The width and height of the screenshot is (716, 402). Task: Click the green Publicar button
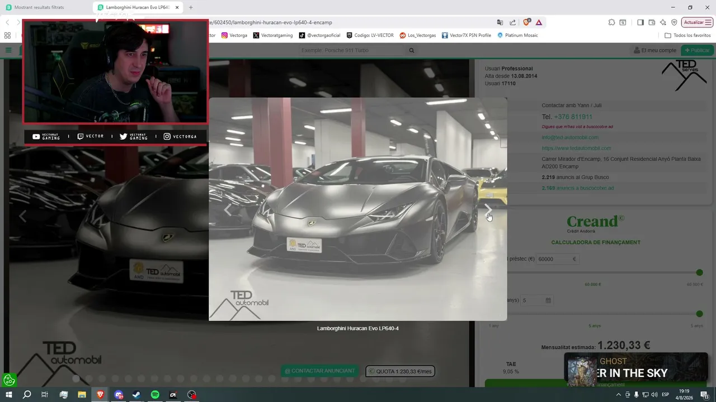697,50
